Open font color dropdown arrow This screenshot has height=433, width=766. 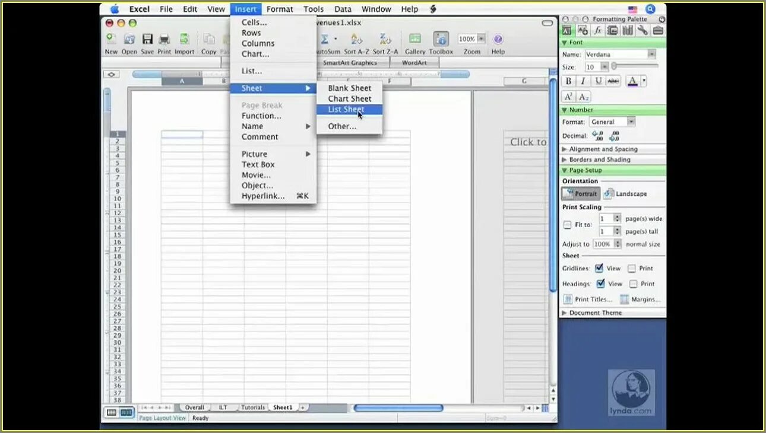(x=644, y=81)
